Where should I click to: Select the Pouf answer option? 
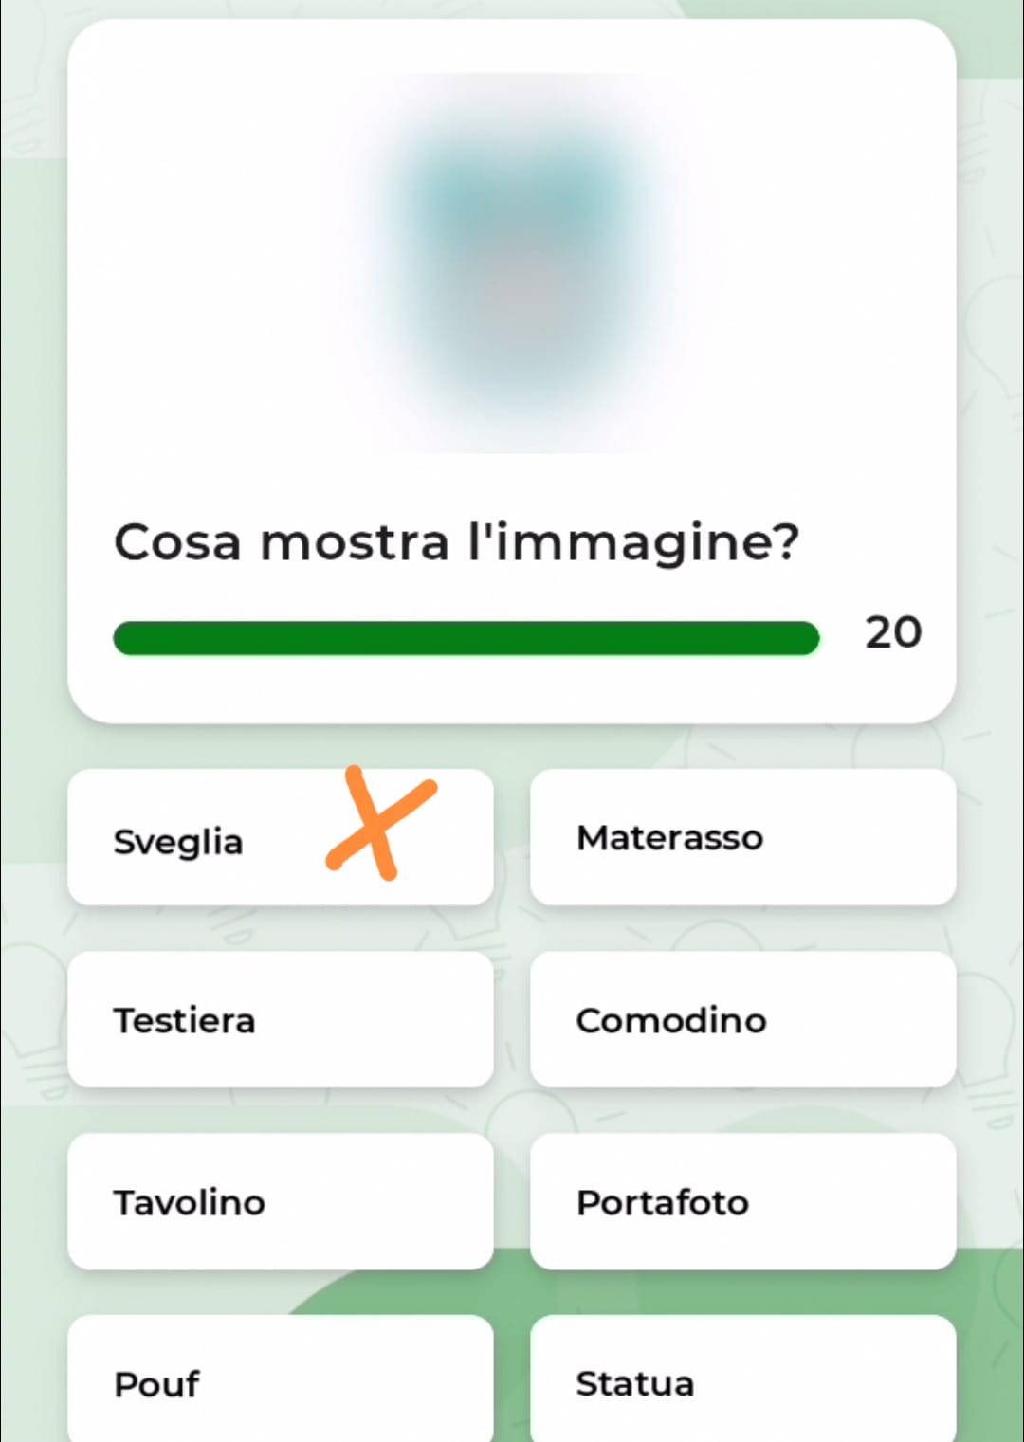coord(281,1382)
